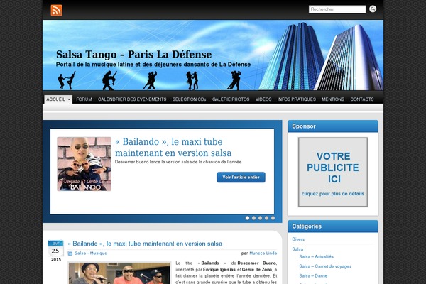Expand the ACCUEIL menu dropdown arrow
The height and width of the screenshot is (284, 426).
(69, 99)
